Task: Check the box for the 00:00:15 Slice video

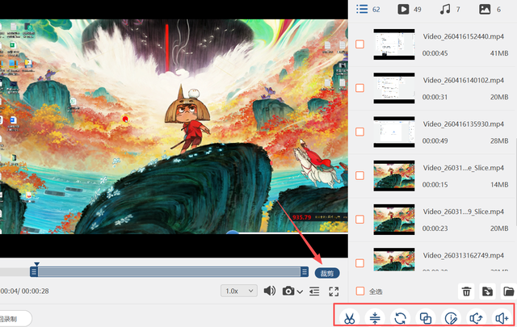Action: [x=360, y=175]
